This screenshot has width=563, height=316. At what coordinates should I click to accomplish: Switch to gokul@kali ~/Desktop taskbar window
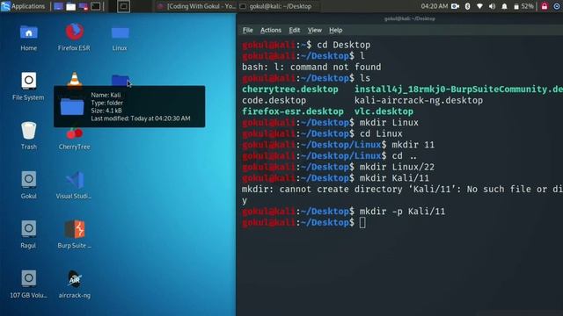pyautogui.click(x=275, y=6)
